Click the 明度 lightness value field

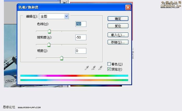tap(81, 51)
